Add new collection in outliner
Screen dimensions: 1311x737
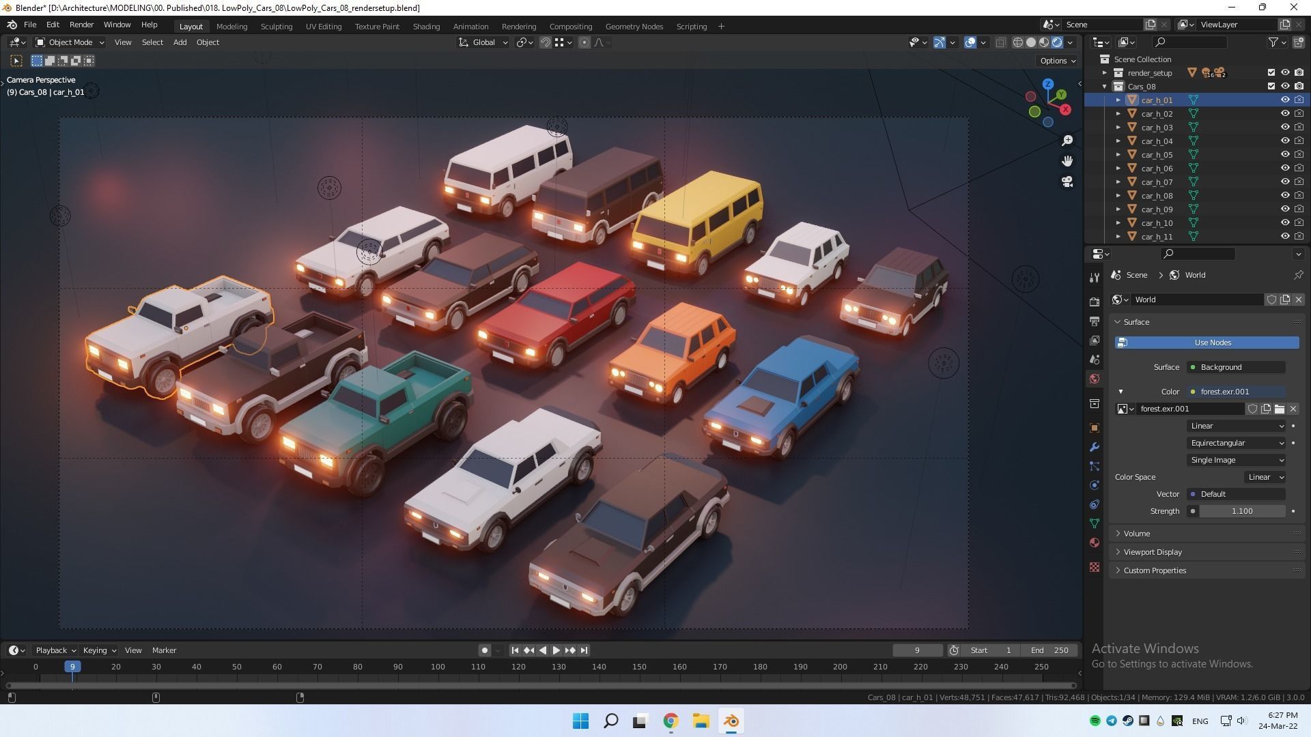tap(1299, 42)
